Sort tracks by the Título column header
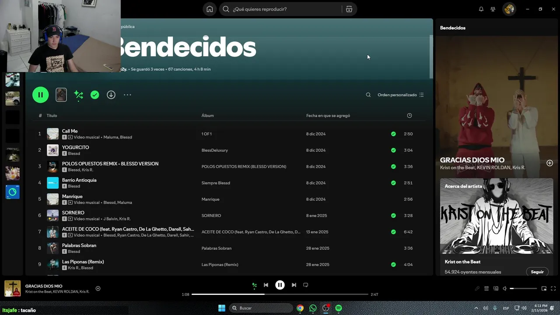560x315 pixels. pos(52,115)
